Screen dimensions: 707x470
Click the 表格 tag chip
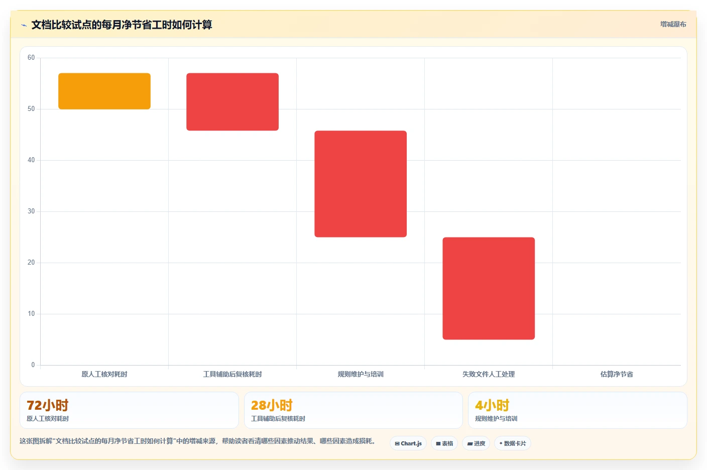[444, 443]
